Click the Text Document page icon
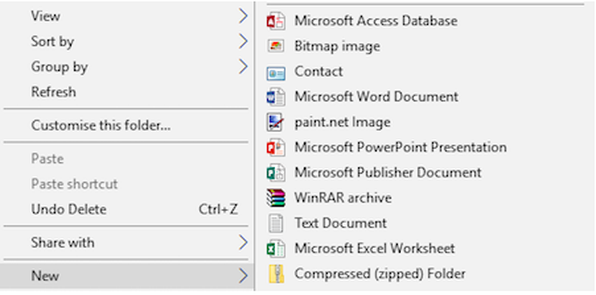 pos(275,224)
